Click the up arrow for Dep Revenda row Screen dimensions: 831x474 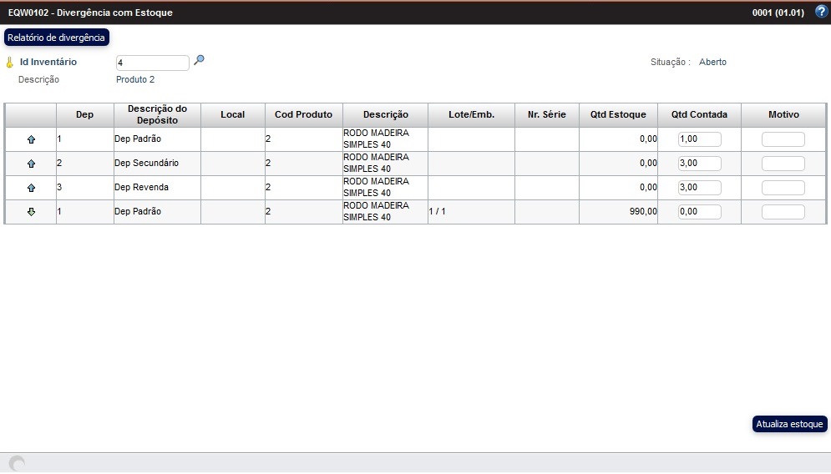click(31, 188)
